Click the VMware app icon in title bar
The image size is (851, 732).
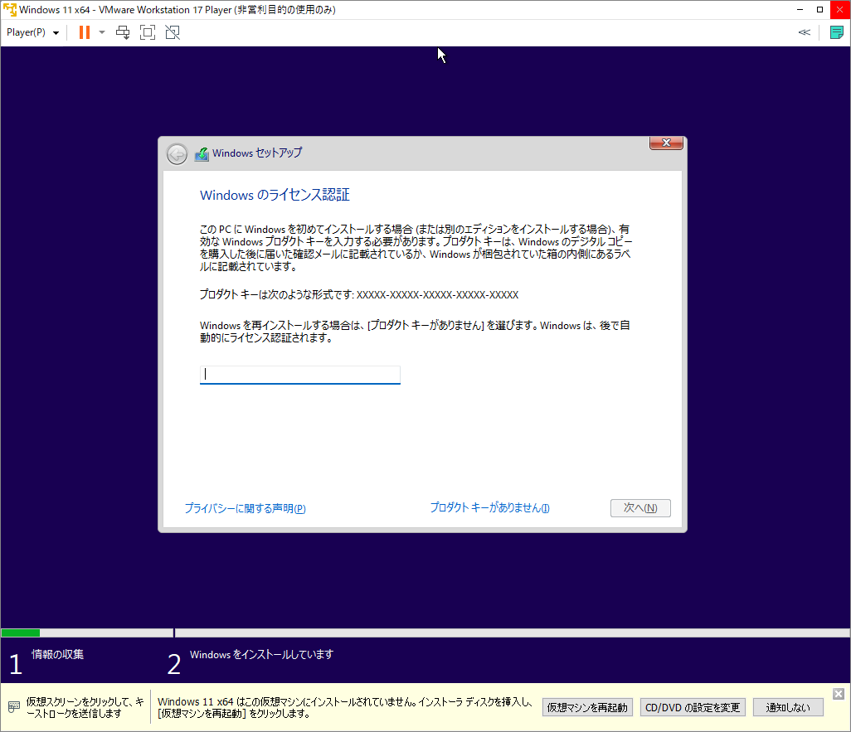click(x=9, y=9)
